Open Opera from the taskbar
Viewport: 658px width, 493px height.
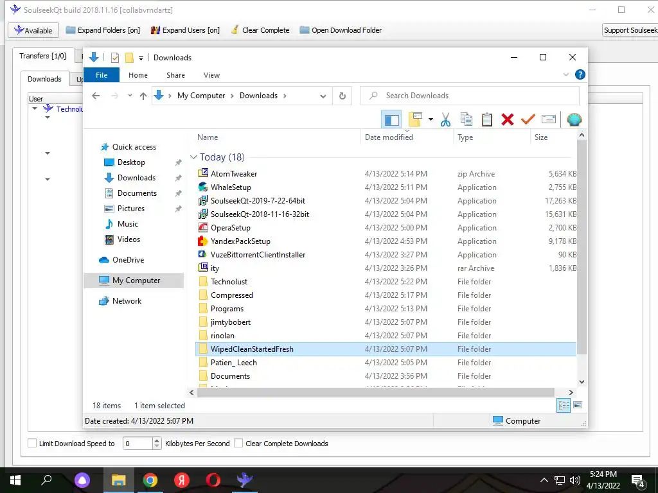[x=213, y=480]
